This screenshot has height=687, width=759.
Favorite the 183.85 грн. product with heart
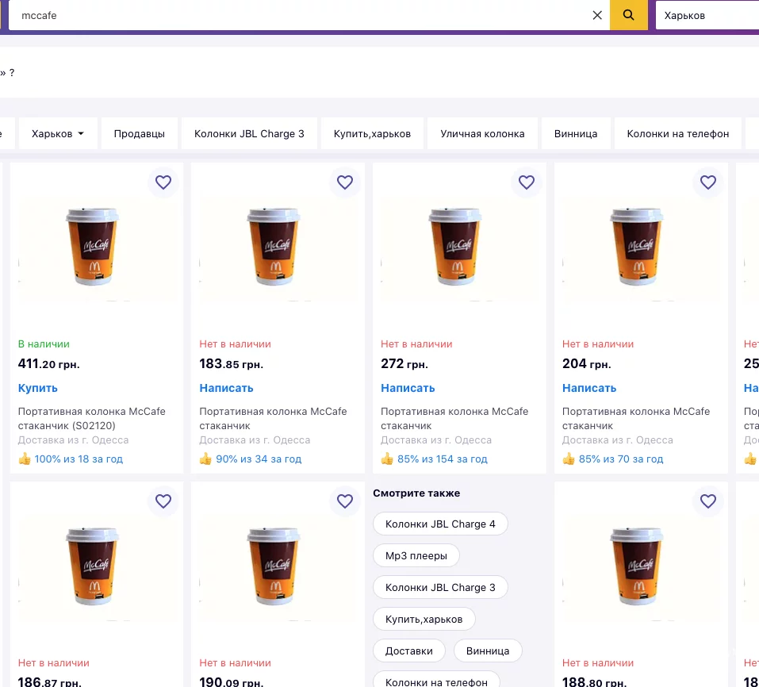coord(345,182)
